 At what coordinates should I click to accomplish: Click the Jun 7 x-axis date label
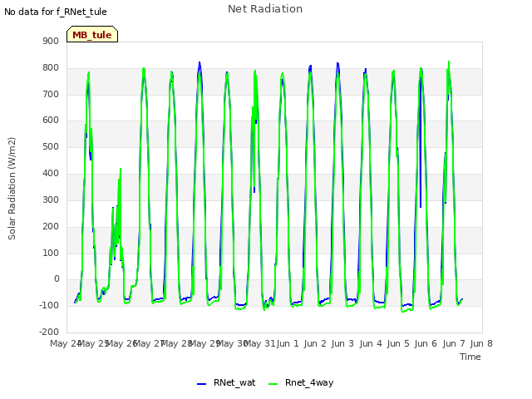click(x=454, y=343)
